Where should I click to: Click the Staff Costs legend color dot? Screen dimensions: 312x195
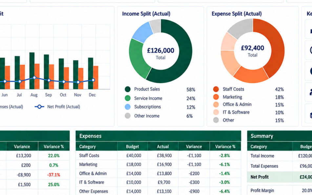point(216,89)
